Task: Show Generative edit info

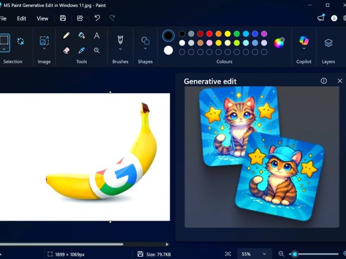Action: 324,81
